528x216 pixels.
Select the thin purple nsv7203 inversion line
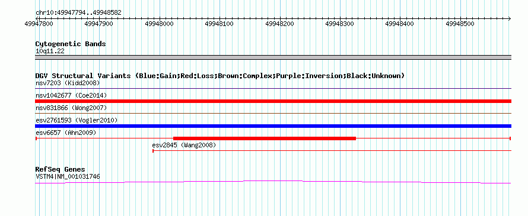point(273,89)
